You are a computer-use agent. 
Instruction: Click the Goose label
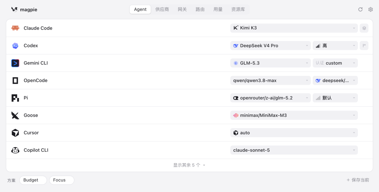click(x=31, y=115)
